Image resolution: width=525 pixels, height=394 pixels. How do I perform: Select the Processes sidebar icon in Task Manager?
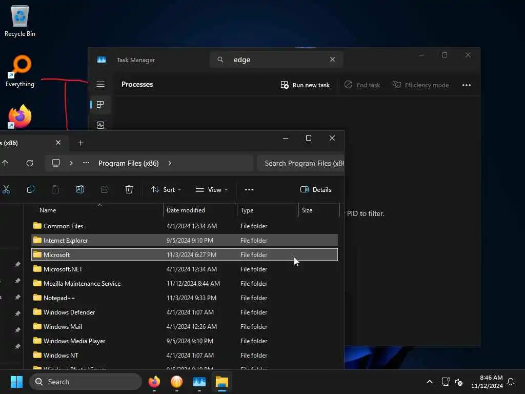100,105
